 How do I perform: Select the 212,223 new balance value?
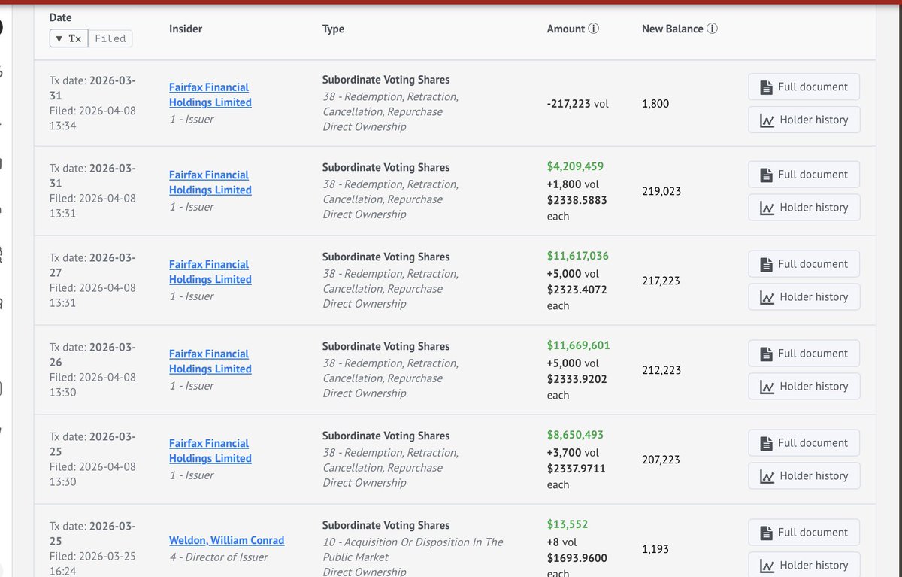click(661, 370)
